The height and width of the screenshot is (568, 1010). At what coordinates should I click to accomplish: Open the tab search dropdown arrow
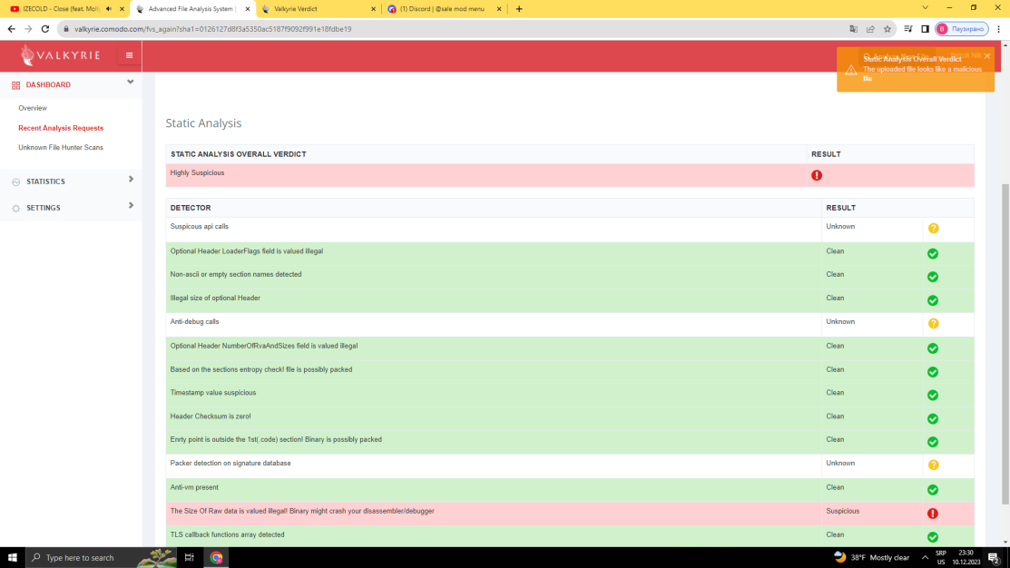[925, 8]
